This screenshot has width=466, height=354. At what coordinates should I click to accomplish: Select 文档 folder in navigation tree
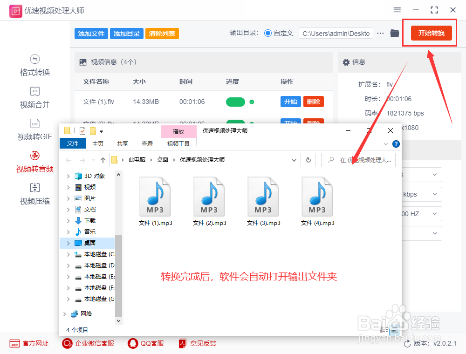85,210
